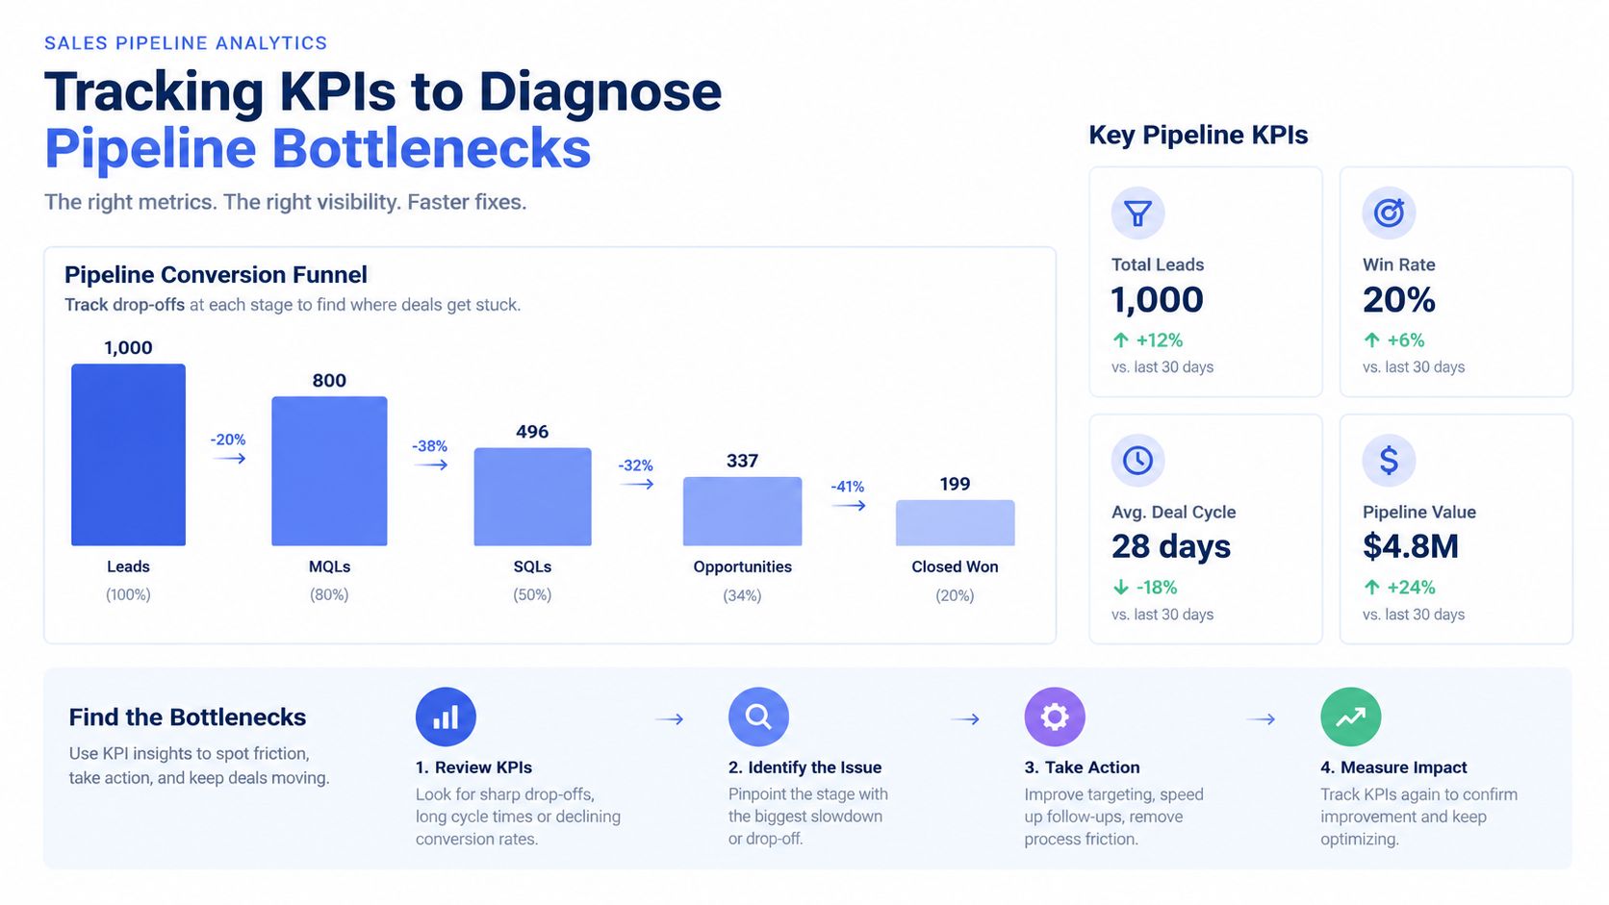Select the Leads bar in the funnel
The image size is (1609, 905).
(x=128, y=455)
